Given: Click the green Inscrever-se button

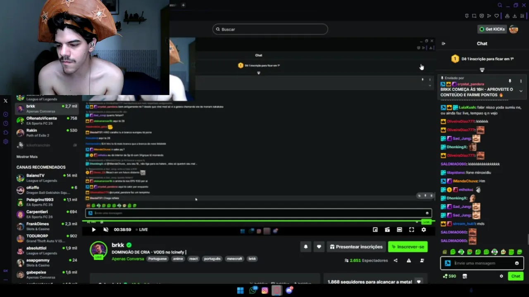Looking at the screenshot, I should [408, 247].
